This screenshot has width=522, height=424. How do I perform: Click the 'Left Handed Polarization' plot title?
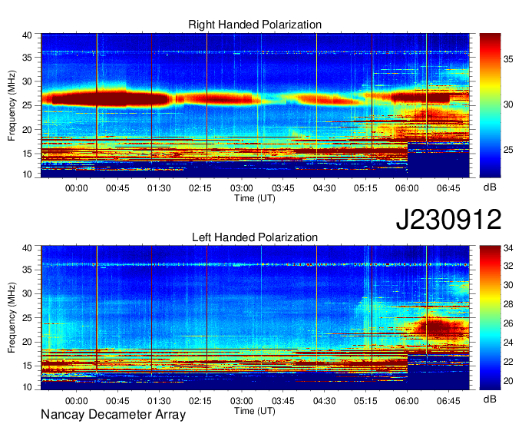tap(255, 237)
